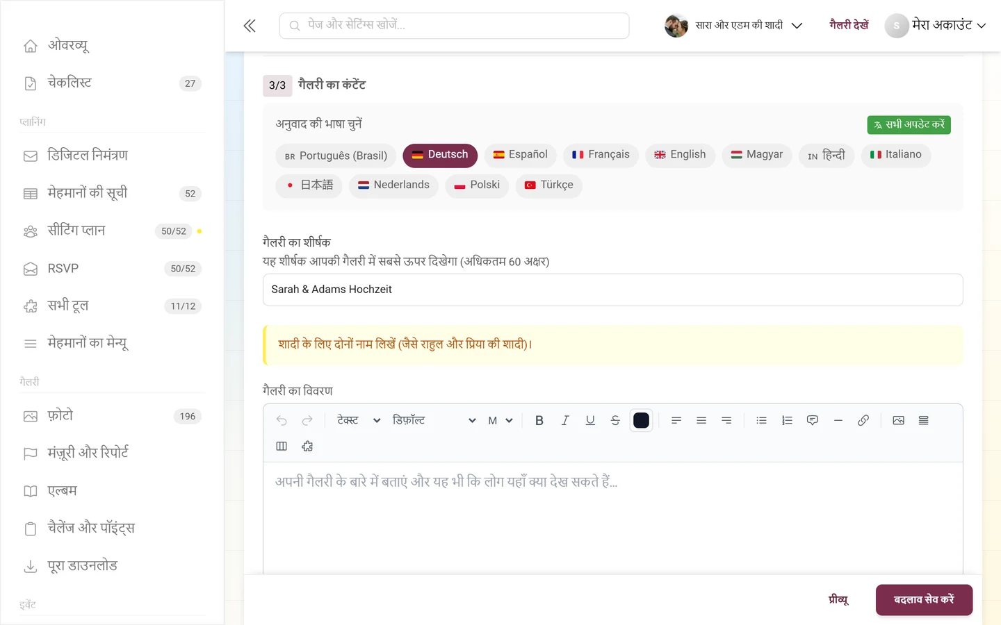
Task: Click सभी अपडेट करें button
Action: (909, 125)
